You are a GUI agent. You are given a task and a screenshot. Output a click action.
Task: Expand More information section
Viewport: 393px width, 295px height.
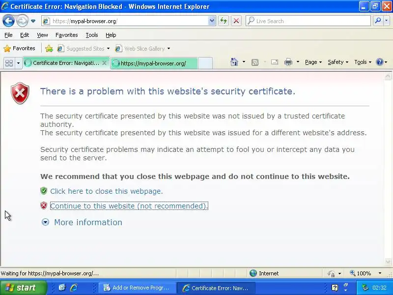(82, 222)
